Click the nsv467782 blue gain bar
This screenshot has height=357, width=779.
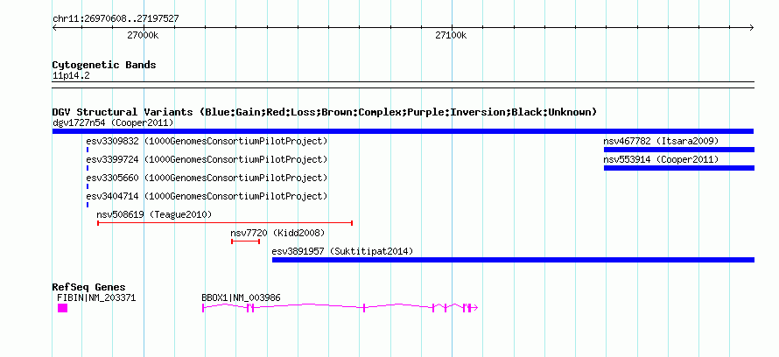pos(679,150)
